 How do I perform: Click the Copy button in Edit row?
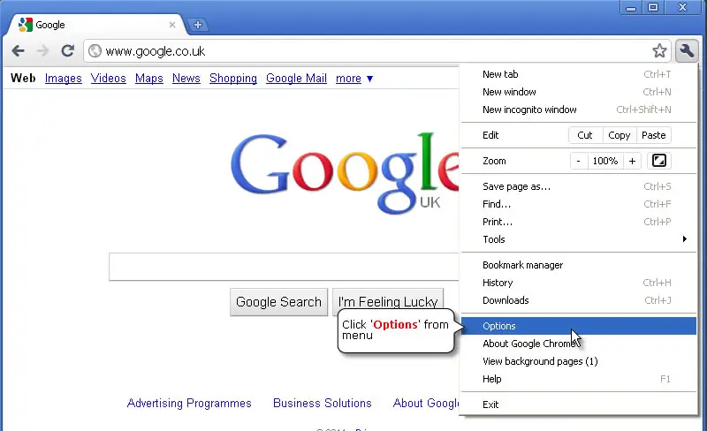pyautogui.click(x=620, y=135)
